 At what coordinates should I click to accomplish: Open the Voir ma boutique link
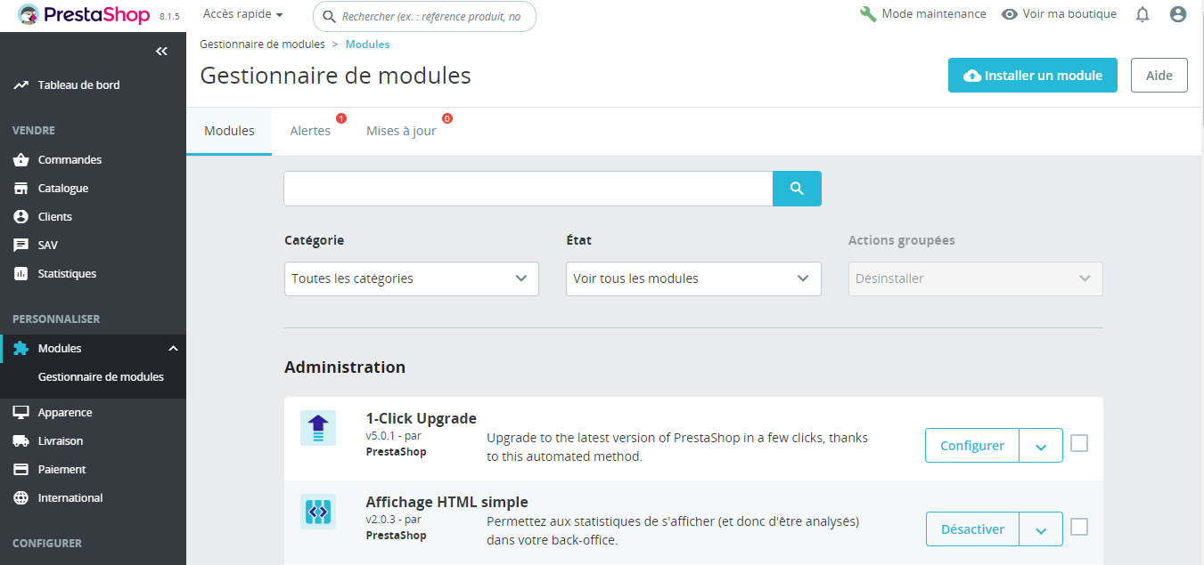pyautogui.click(x=1059, y=14)
